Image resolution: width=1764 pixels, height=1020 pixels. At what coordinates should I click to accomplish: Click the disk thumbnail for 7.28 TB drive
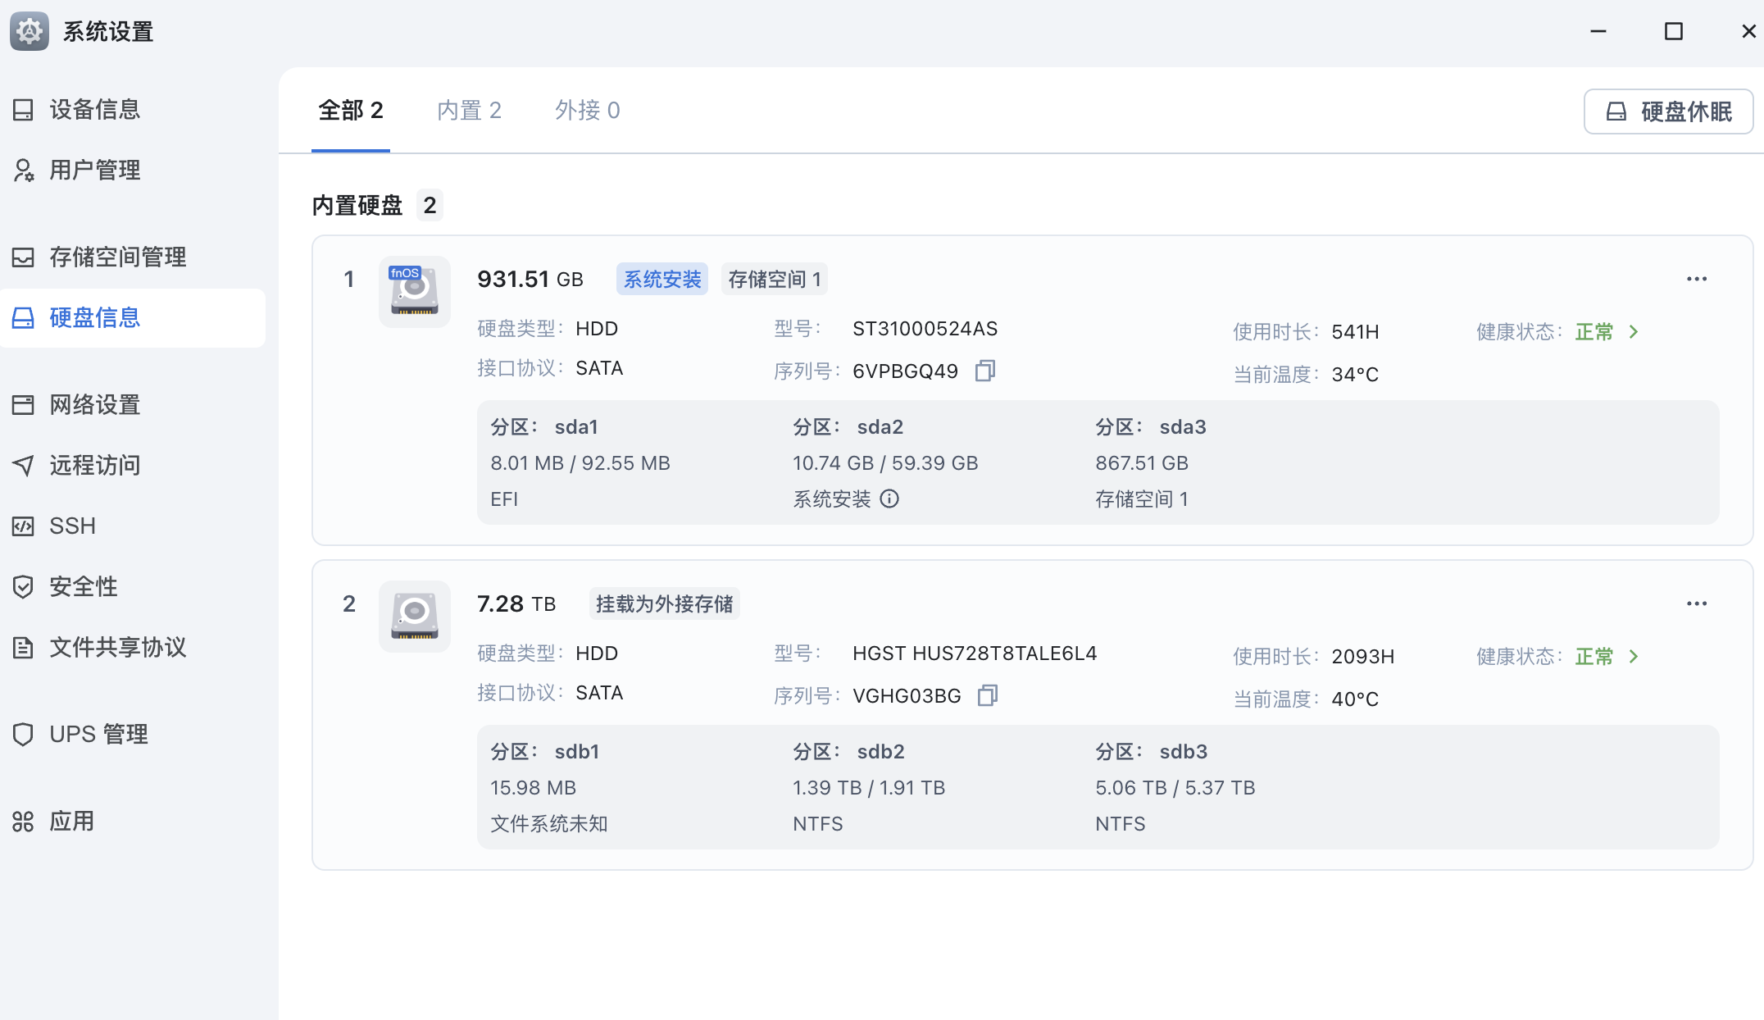pos(415,617)
